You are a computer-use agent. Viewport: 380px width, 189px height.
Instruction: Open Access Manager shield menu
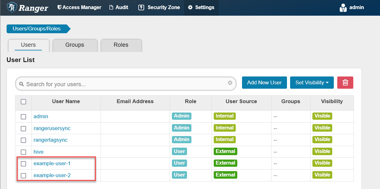pyautogui.click(x=59, y=7)
